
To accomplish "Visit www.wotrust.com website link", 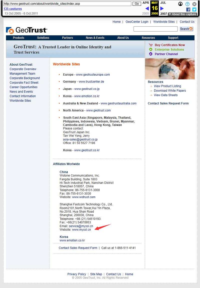I will click(x=84, y=197).
